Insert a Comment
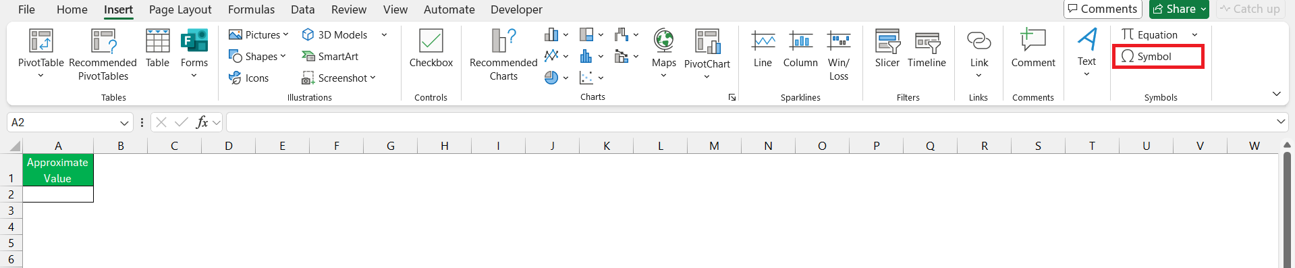The image size is (1295, 268). click(x=1032, y=49)
